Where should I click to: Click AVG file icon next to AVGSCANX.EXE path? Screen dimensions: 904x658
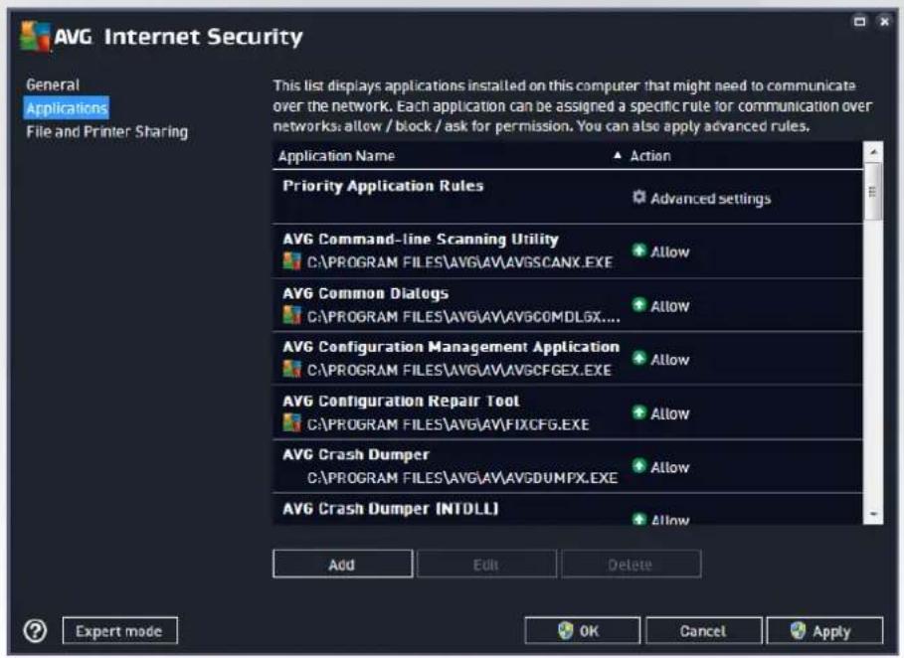coord(292,261)
